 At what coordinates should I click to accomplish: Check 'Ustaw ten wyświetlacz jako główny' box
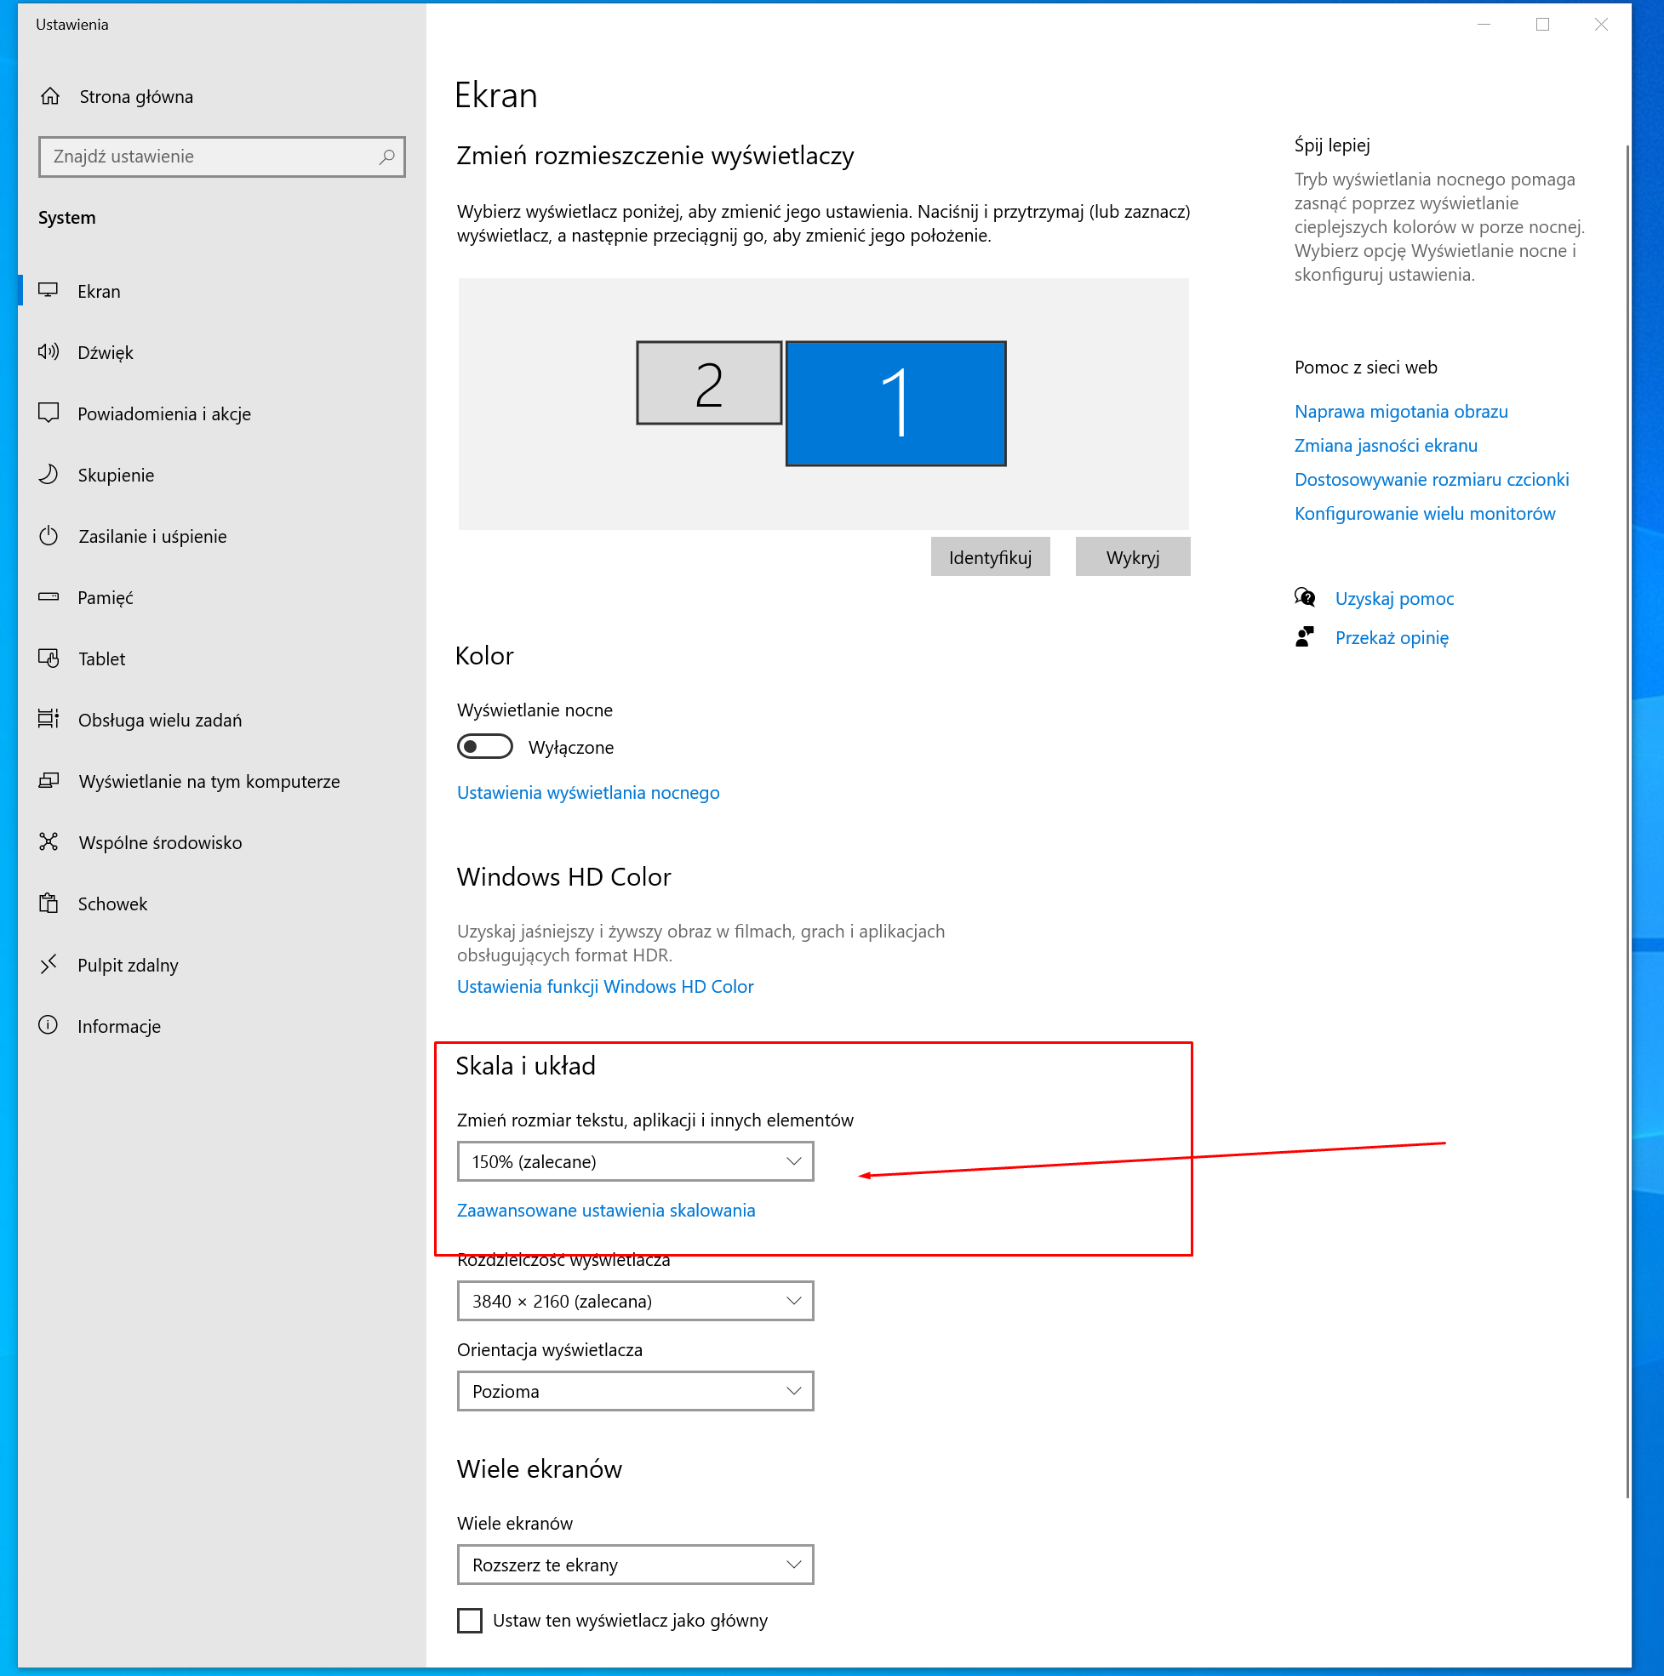click(470, 1621)
